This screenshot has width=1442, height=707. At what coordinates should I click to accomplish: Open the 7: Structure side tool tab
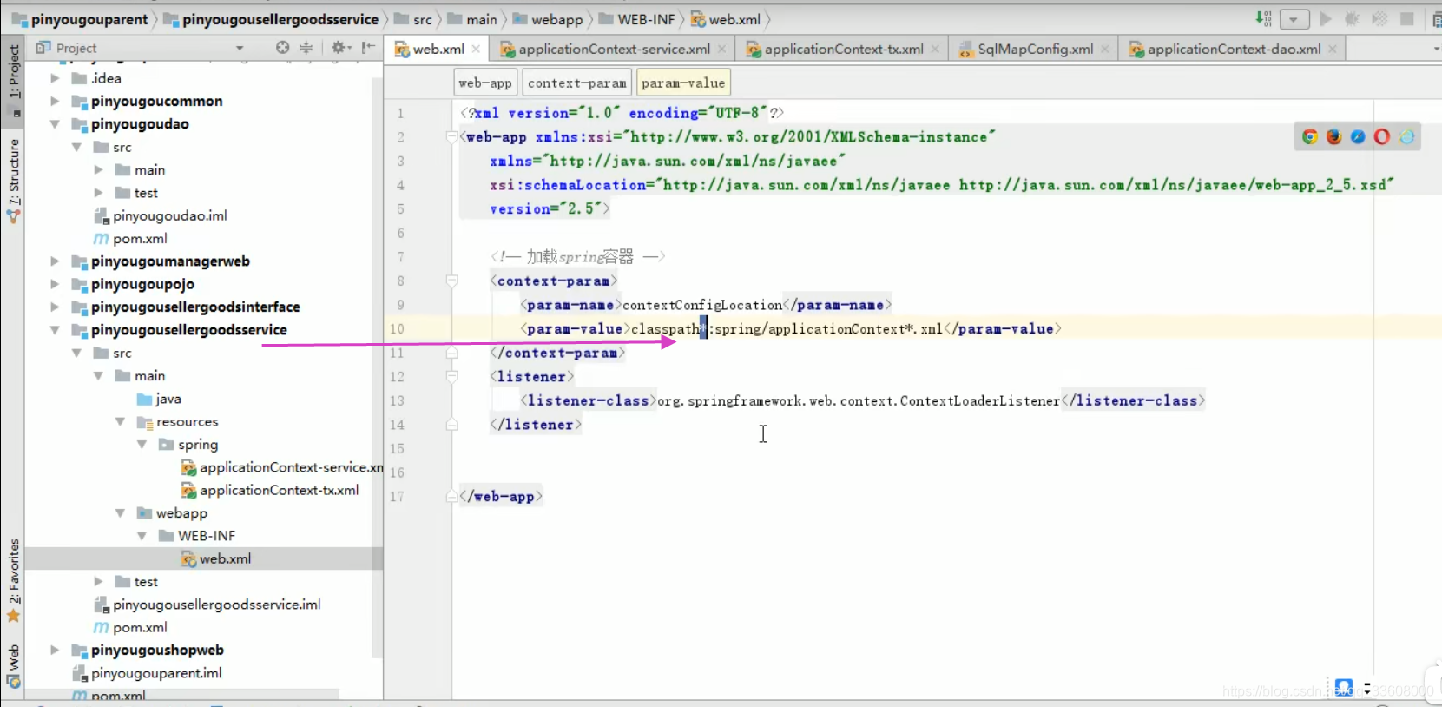[x=13, y=181]
